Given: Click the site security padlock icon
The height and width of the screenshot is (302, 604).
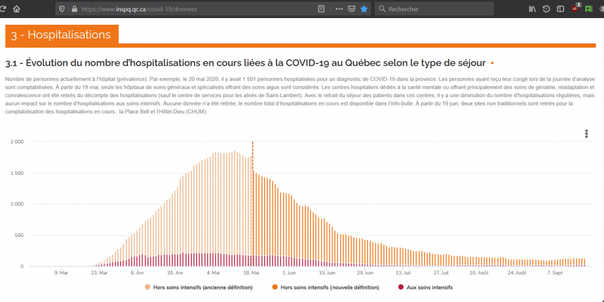Looking at the screenshot, I should coord(74,9).
